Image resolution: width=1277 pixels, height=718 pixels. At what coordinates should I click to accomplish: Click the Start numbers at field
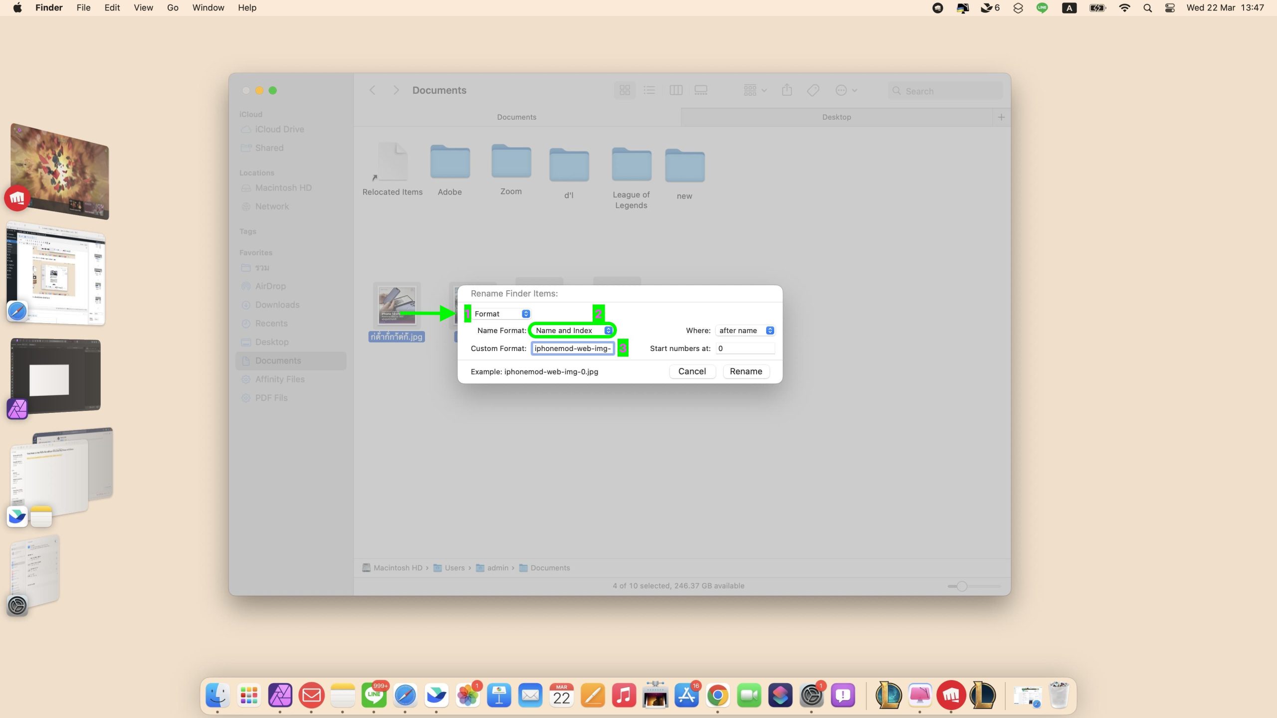point(745,349)
